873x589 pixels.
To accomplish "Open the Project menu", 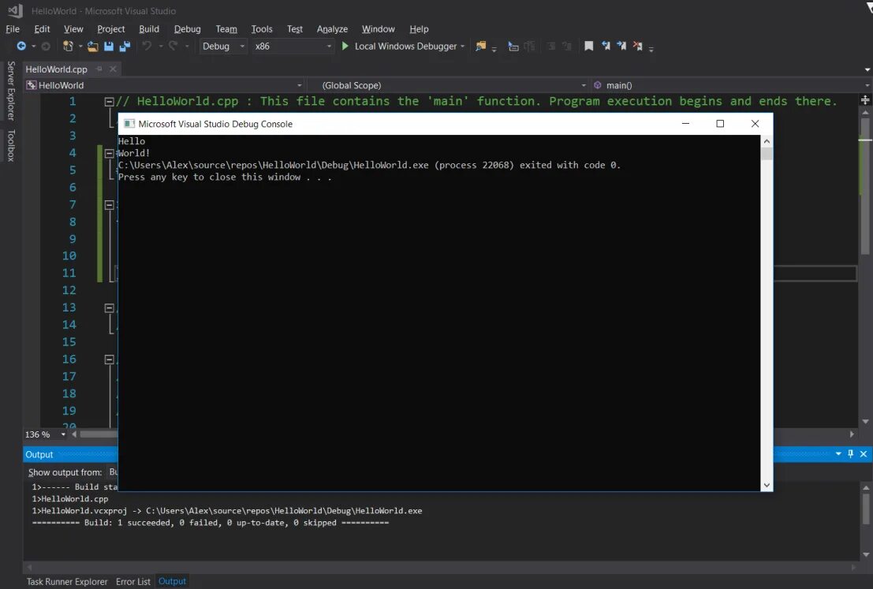I will (x=110, y=29).
